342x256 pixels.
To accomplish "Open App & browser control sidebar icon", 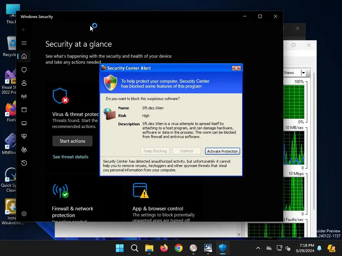I will pos(24,110).
